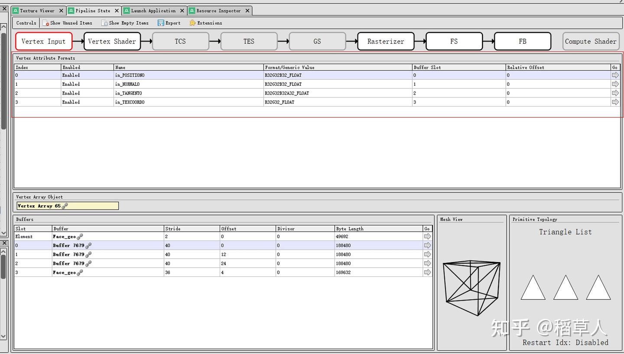
Task: Select the GS pipeline stage
Action: (x=317, y=41)
